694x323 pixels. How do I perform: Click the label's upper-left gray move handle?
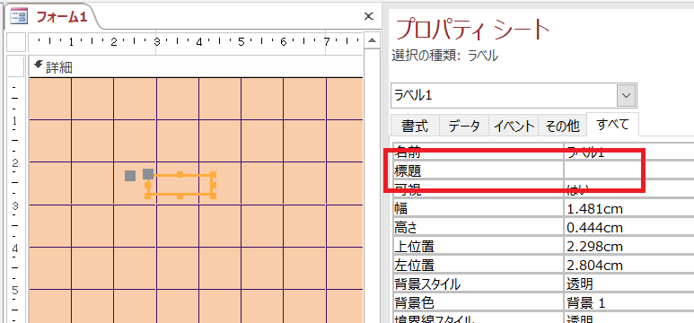coord(148,174)
